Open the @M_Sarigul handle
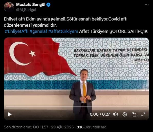Viewport: 153px width, 132px height. coord(26,10)
